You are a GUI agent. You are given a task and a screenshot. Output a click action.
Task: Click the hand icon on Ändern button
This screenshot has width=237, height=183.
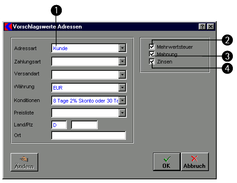pos(24,159)
